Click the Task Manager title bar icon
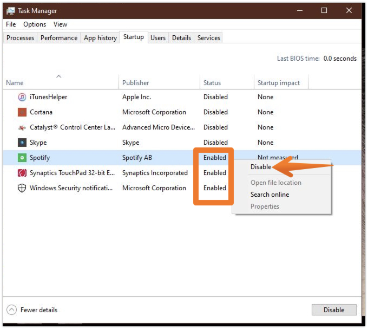The height and width of the screenshot is (329, 368). click(x=11, y=11)
